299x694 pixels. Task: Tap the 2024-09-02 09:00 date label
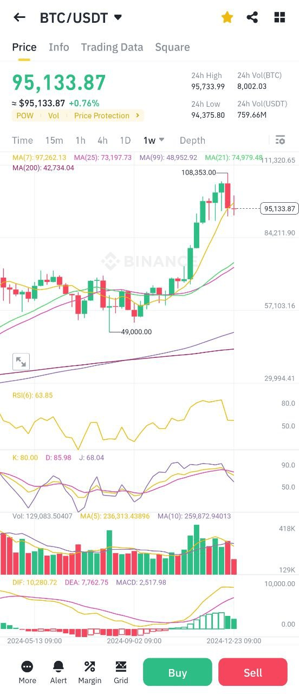pos(134,641)
